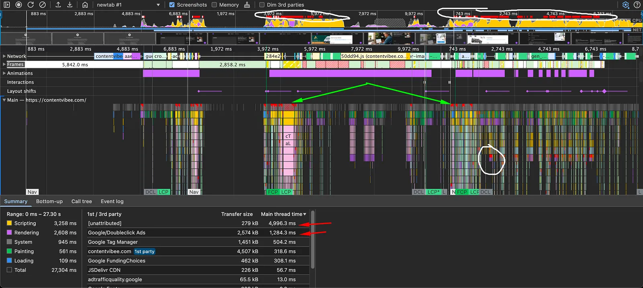Open the Call tree tab
Viewport: 643px width, 288px height.
82,201
